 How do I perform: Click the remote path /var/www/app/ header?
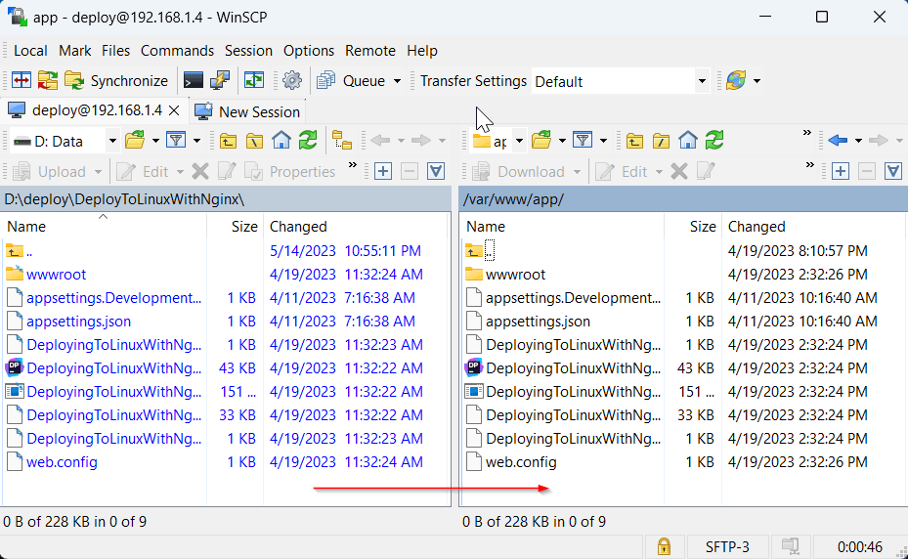[x=683, y=199]
